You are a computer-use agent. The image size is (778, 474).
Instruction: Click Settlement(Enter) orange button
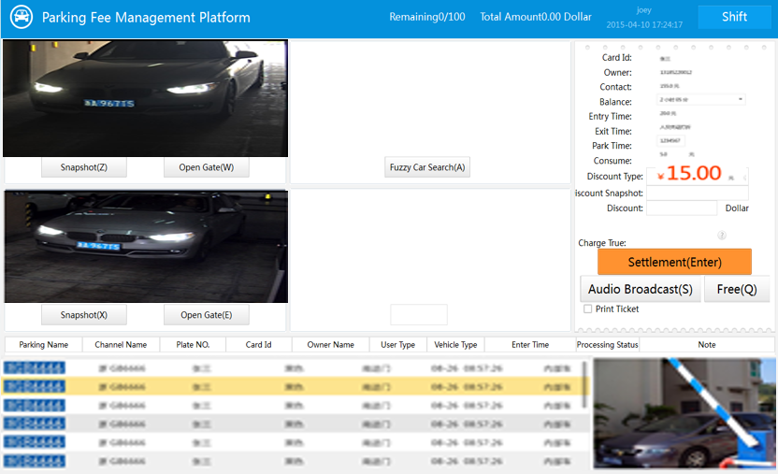(674, 262)
